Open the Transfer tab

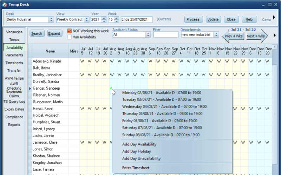tap(14, 71)
